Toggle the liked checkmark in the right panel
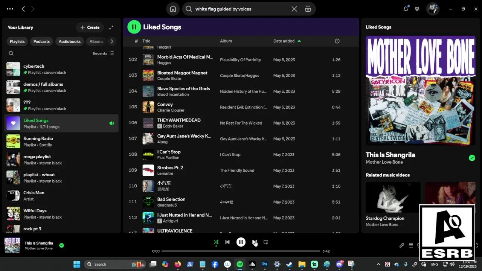The height and width of the screenshot is (271, 482). point(472,158)
